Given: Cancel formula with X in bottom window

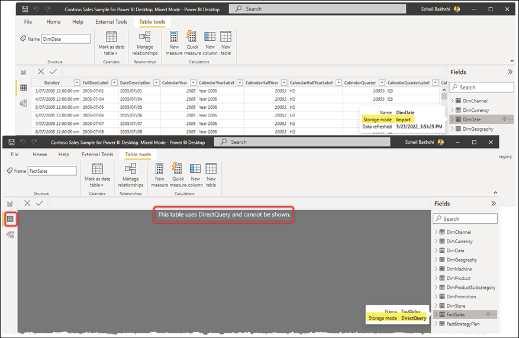Looking at the screenshot, I should tap(27, 203).
